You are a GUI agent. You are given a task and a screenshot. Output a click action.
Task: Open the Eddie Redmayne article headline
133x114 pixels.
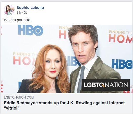[x=64, y=105]
